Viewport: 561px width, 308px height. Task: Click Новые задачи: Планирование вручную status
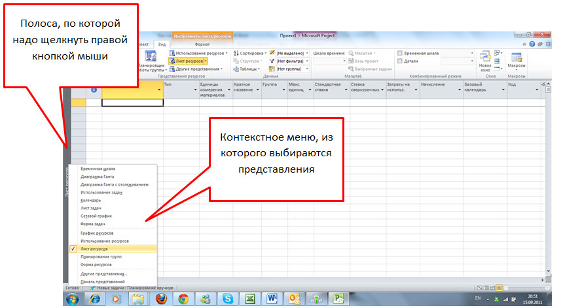click(x=132, y=288)
